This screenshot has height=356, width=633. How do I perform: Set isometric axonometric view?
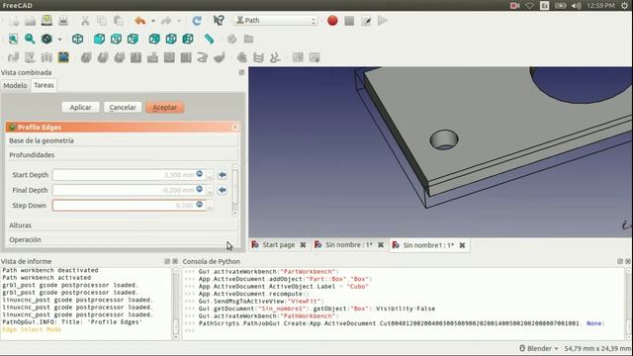click(77, 39)
